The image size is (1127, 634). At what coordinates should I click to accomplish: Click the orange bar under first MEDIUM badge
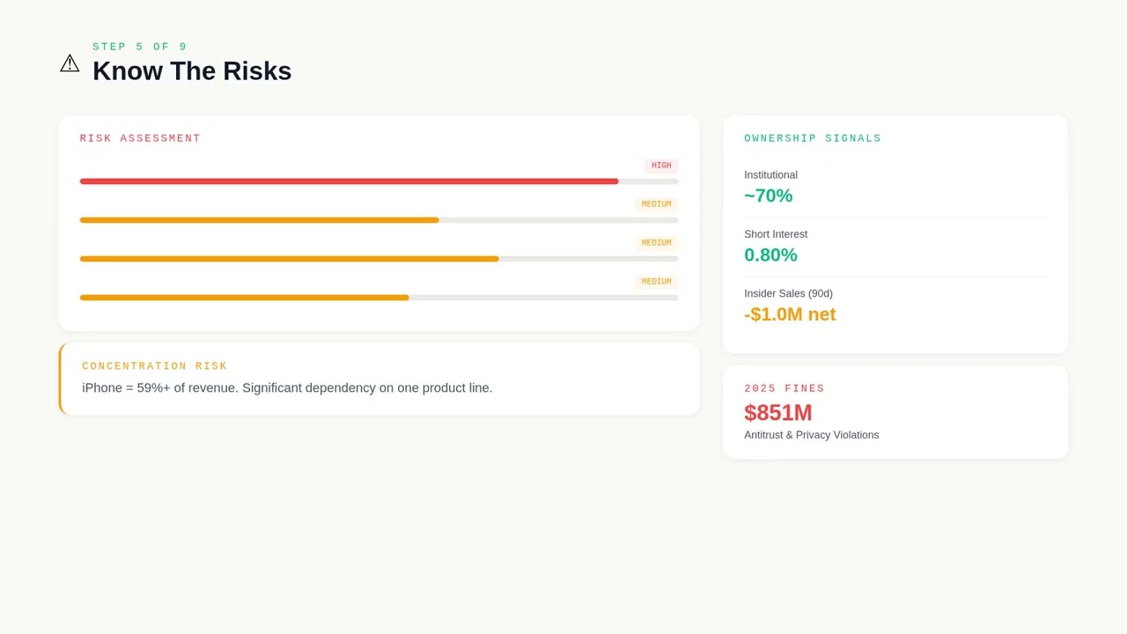point(259,220)
